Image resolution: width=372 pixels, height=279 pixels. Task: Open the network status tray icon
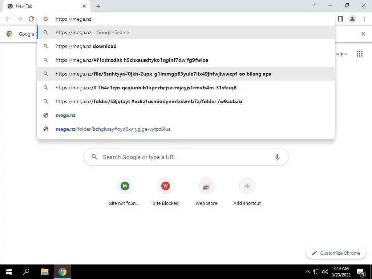pyautogui.click(x=316, y=272)
